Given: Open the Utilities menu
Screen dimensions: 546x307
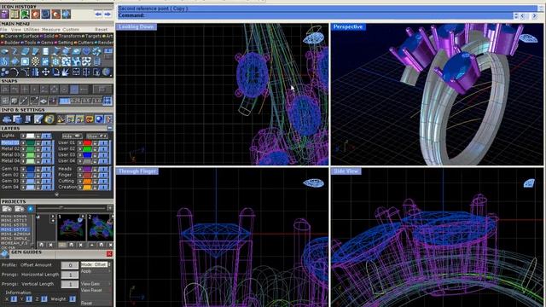Looking at the screenshot, I should tap(32, 30).
